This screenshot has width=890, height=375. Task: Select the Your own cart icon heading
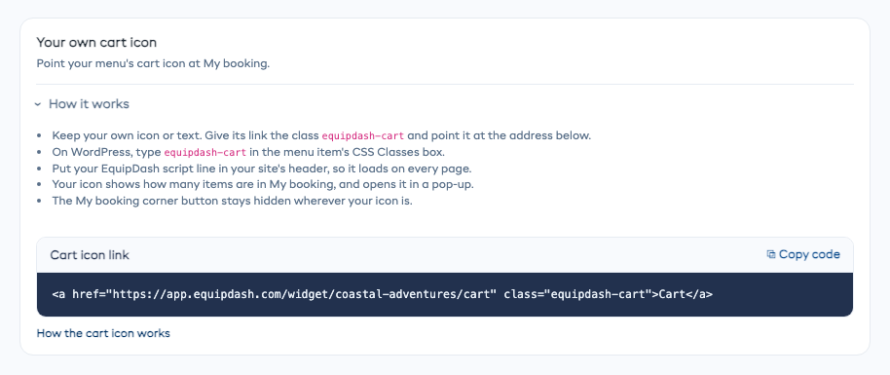(96, 42)
